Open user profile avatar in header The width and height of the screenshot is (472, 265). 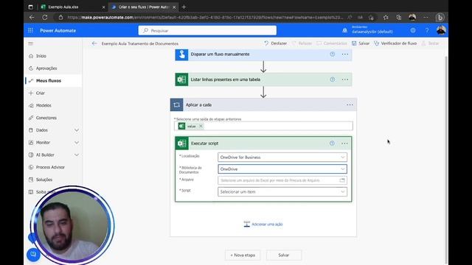click(441, 30)
